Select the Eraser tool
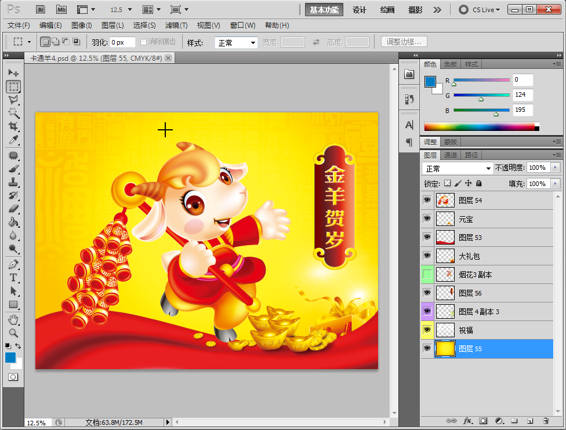 [13, 209]
